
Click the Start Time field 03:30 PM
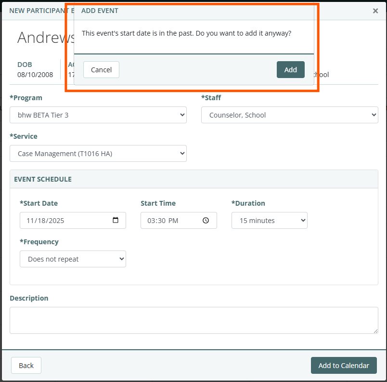click(x=179, y=220)
